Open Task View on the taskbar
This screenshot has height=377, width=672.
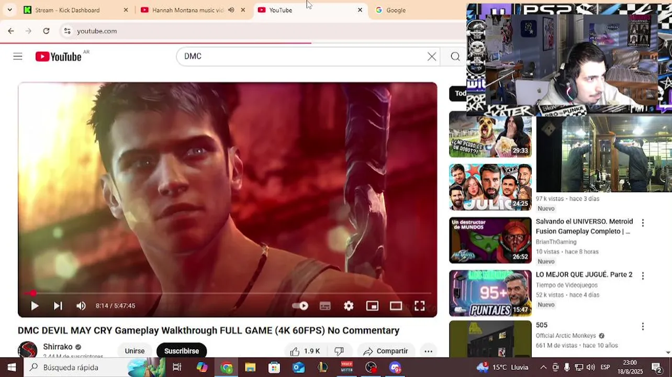click(177, 368)
